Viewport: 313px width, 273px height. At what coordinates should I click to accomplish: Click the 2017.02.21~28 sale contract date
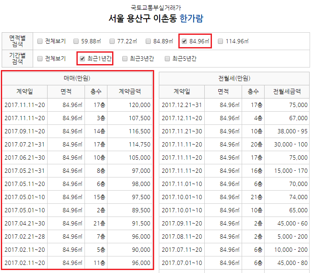25,236
